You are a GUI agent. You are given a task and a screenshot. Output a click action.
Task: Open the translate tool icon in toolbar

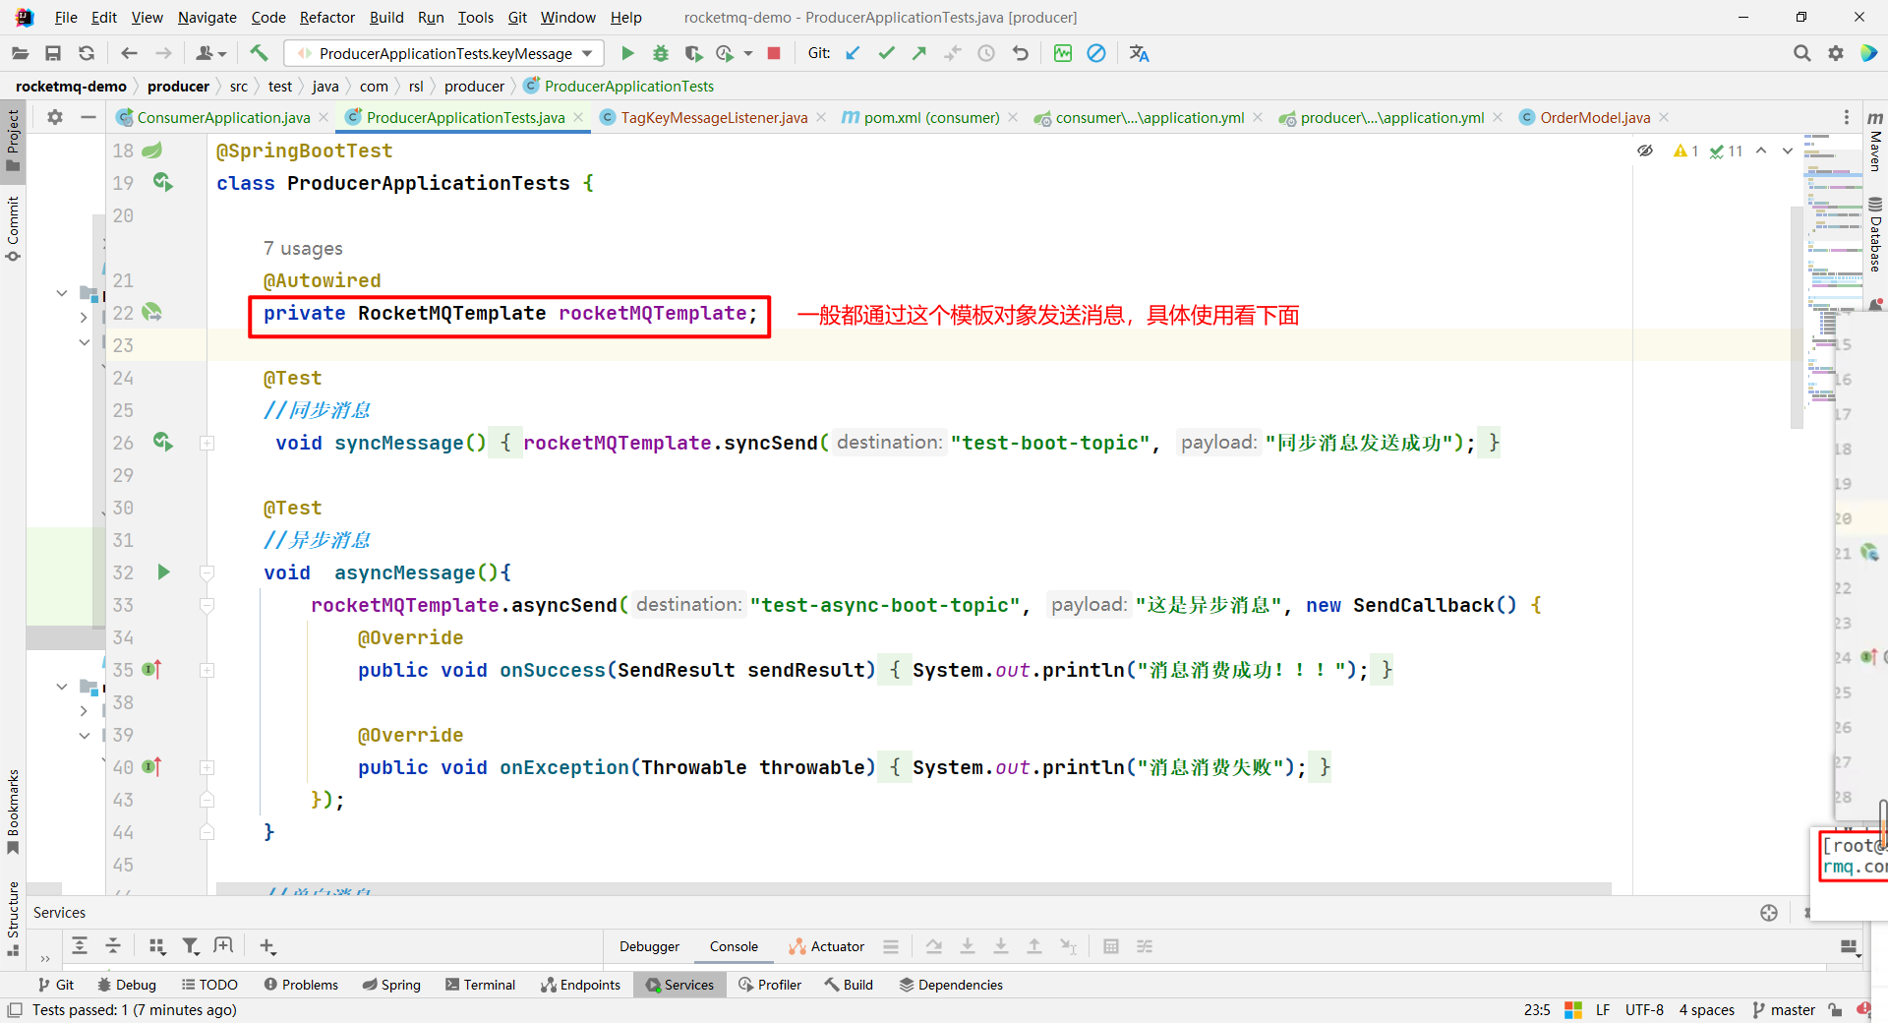tap(1140, 53)
